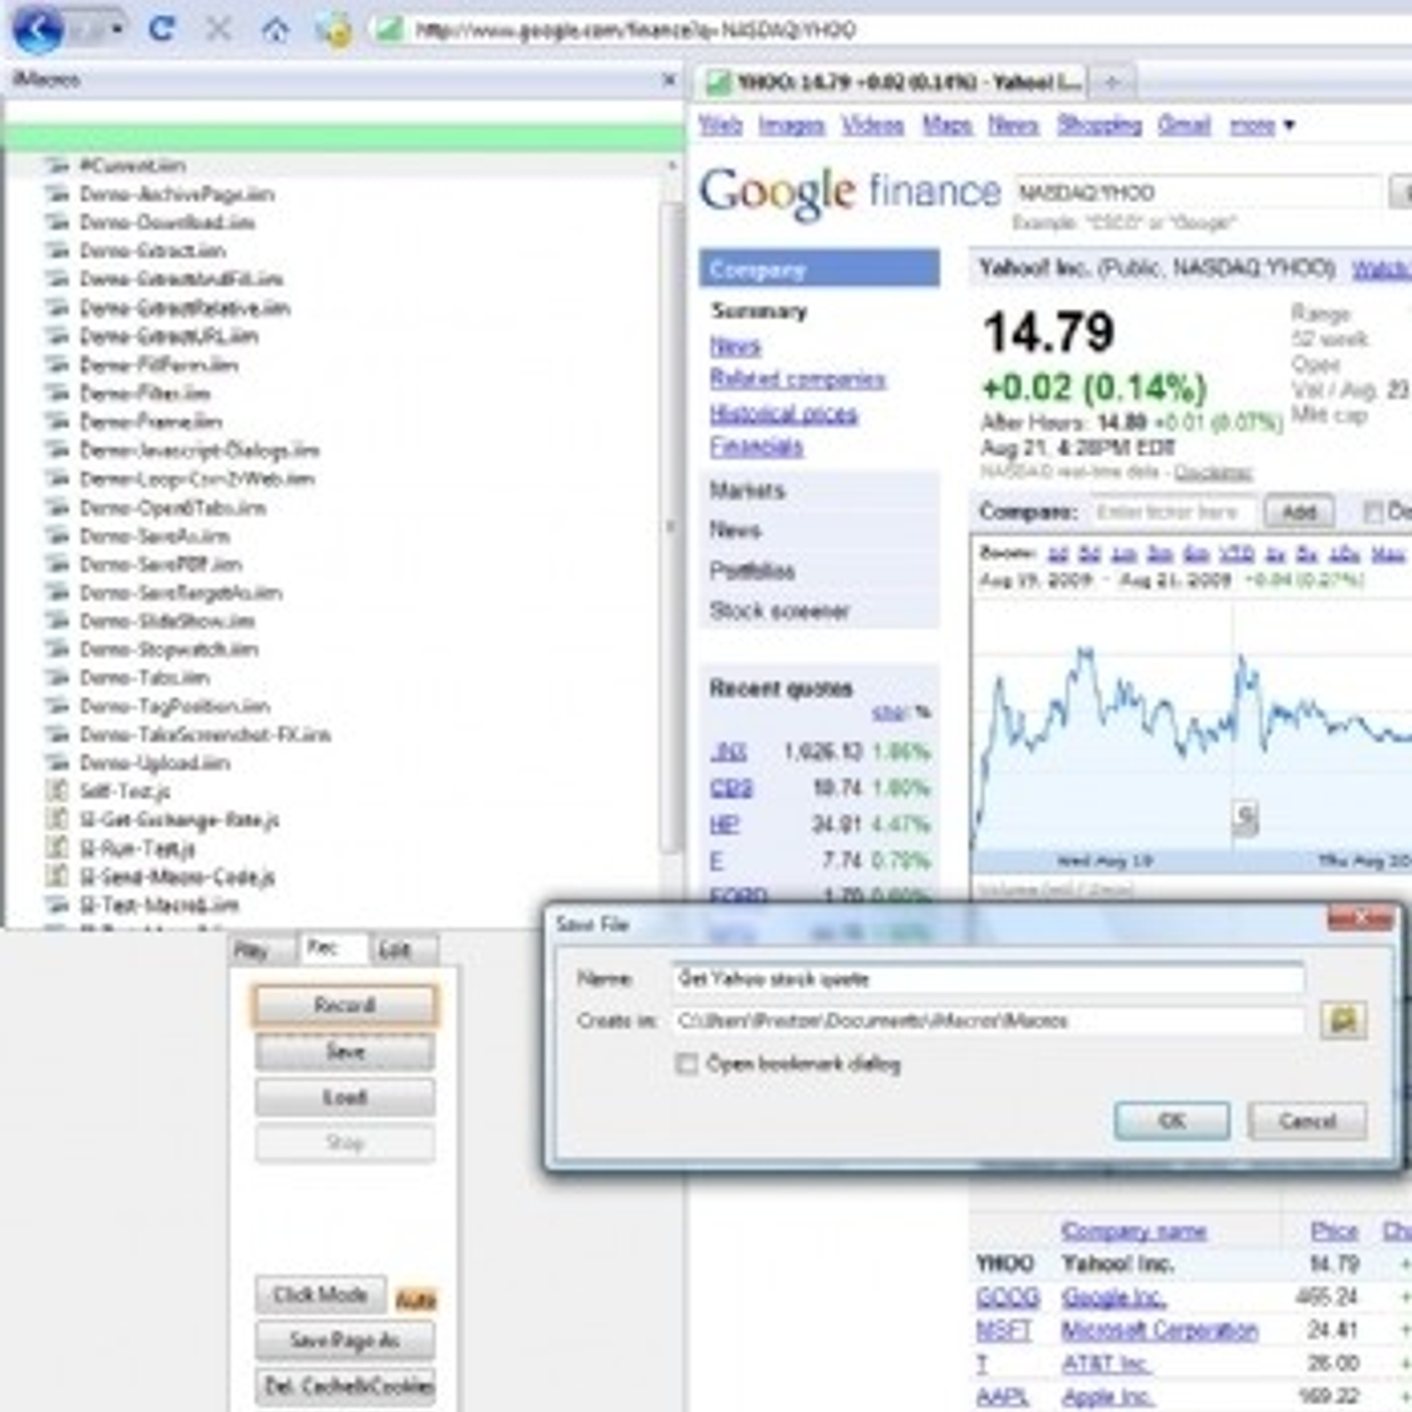Click the Demo-SaveAs.iim file icon
The image size is (1412, 1412).
[x=57, y=536]
